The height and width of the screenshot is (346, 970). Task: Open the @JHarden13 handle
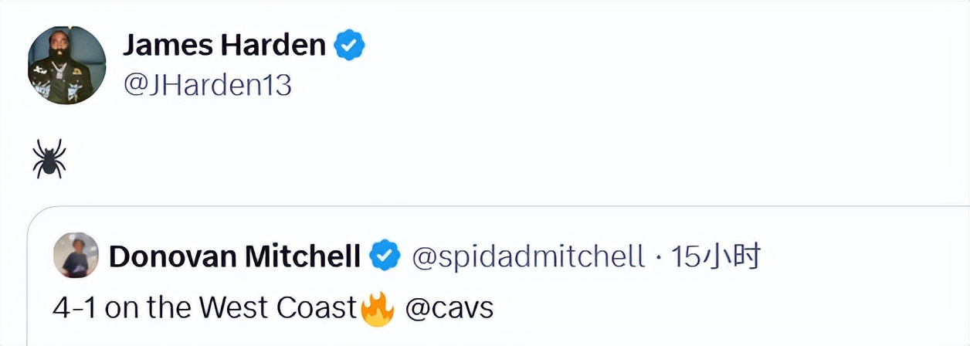click(207, 84)
